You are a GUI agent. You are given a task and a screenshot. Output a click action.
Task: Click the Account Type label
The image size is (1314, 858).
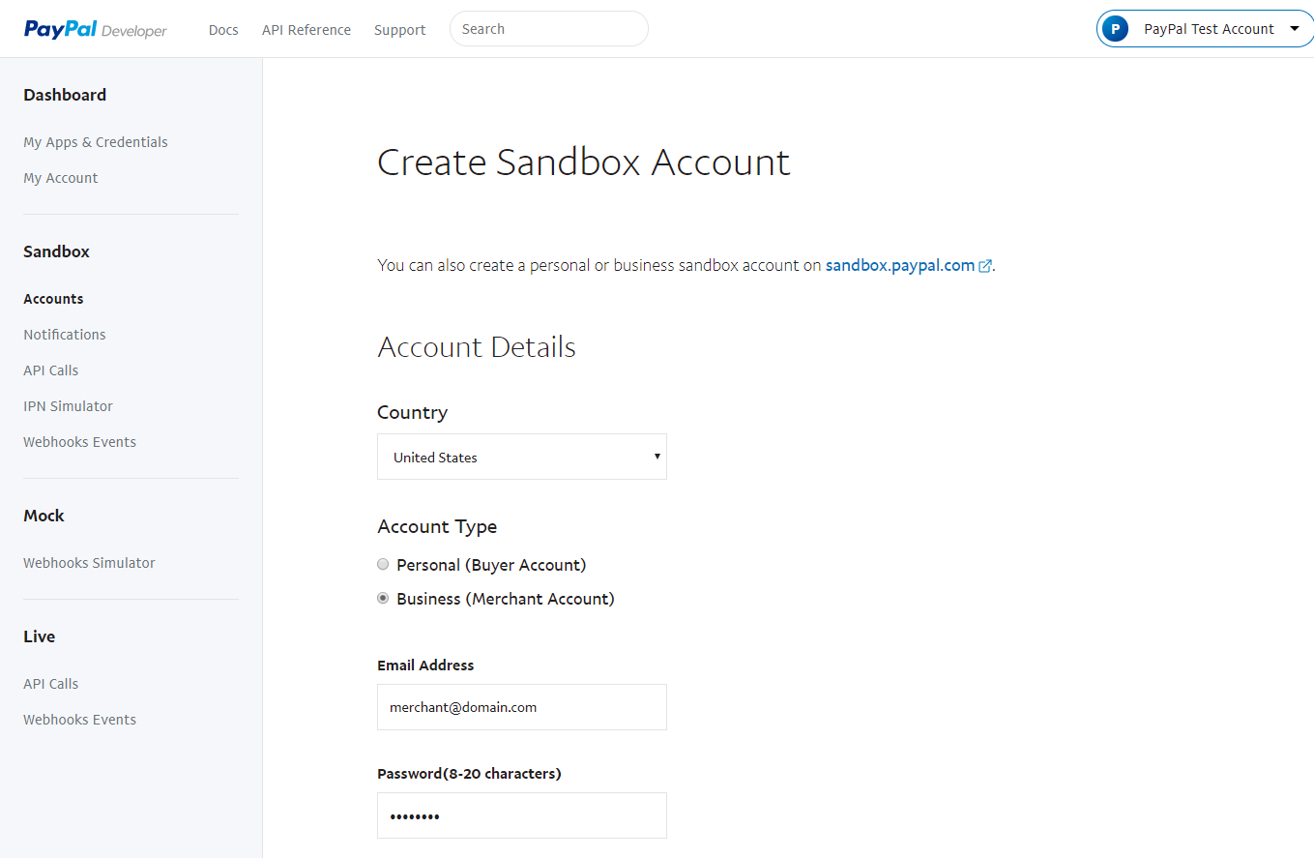click(x=437, y=526)
